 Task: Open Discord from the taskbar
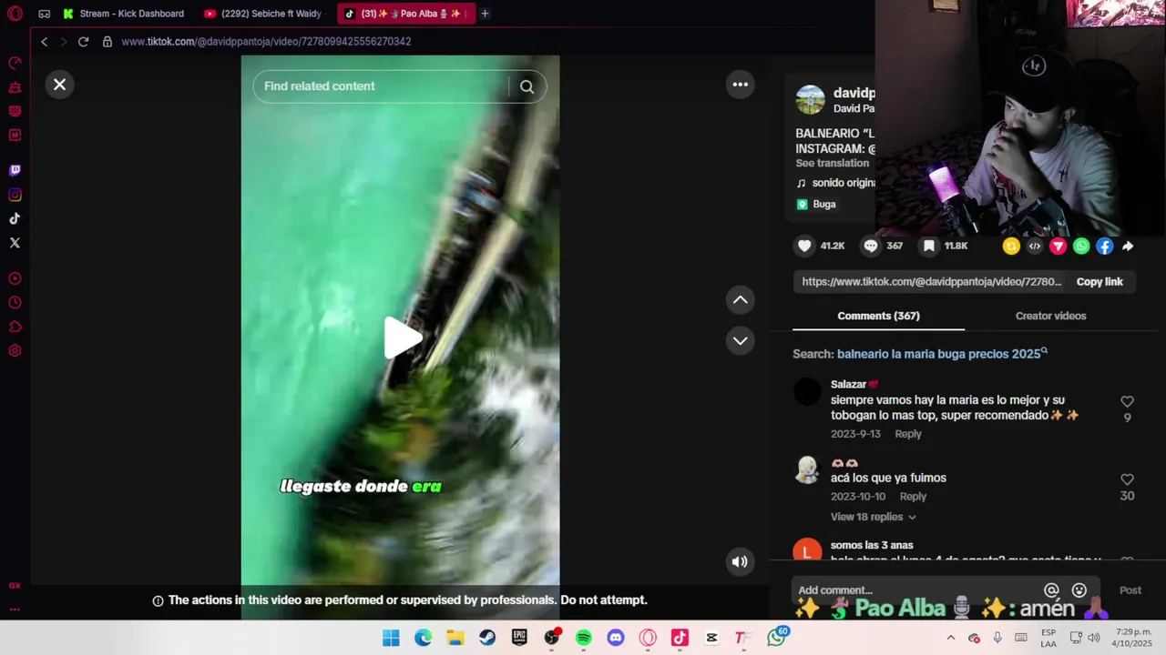[x=616, y=638]
